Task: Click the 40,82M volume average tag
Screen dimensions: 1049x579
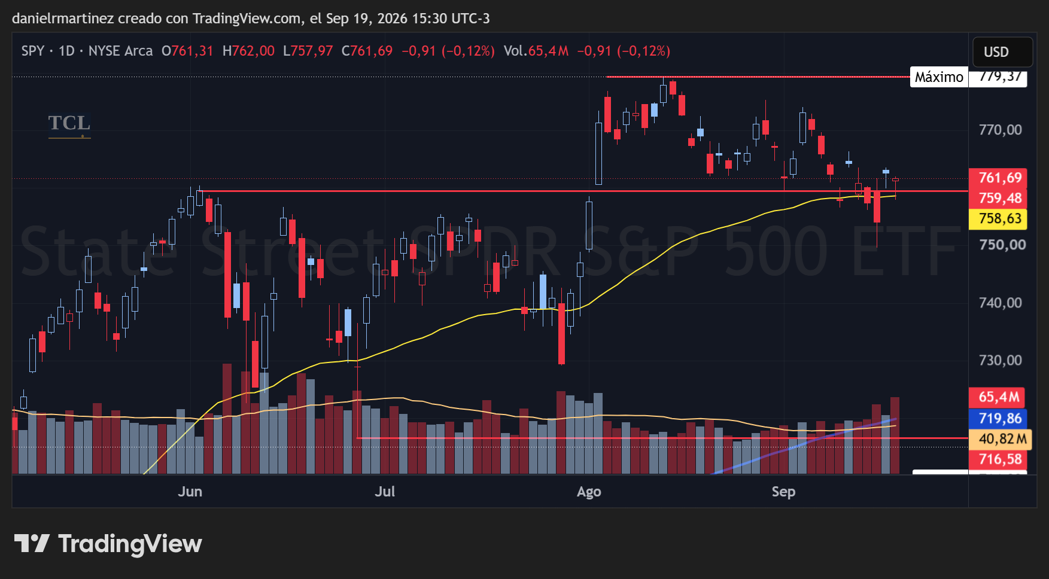Action: 1000,438
